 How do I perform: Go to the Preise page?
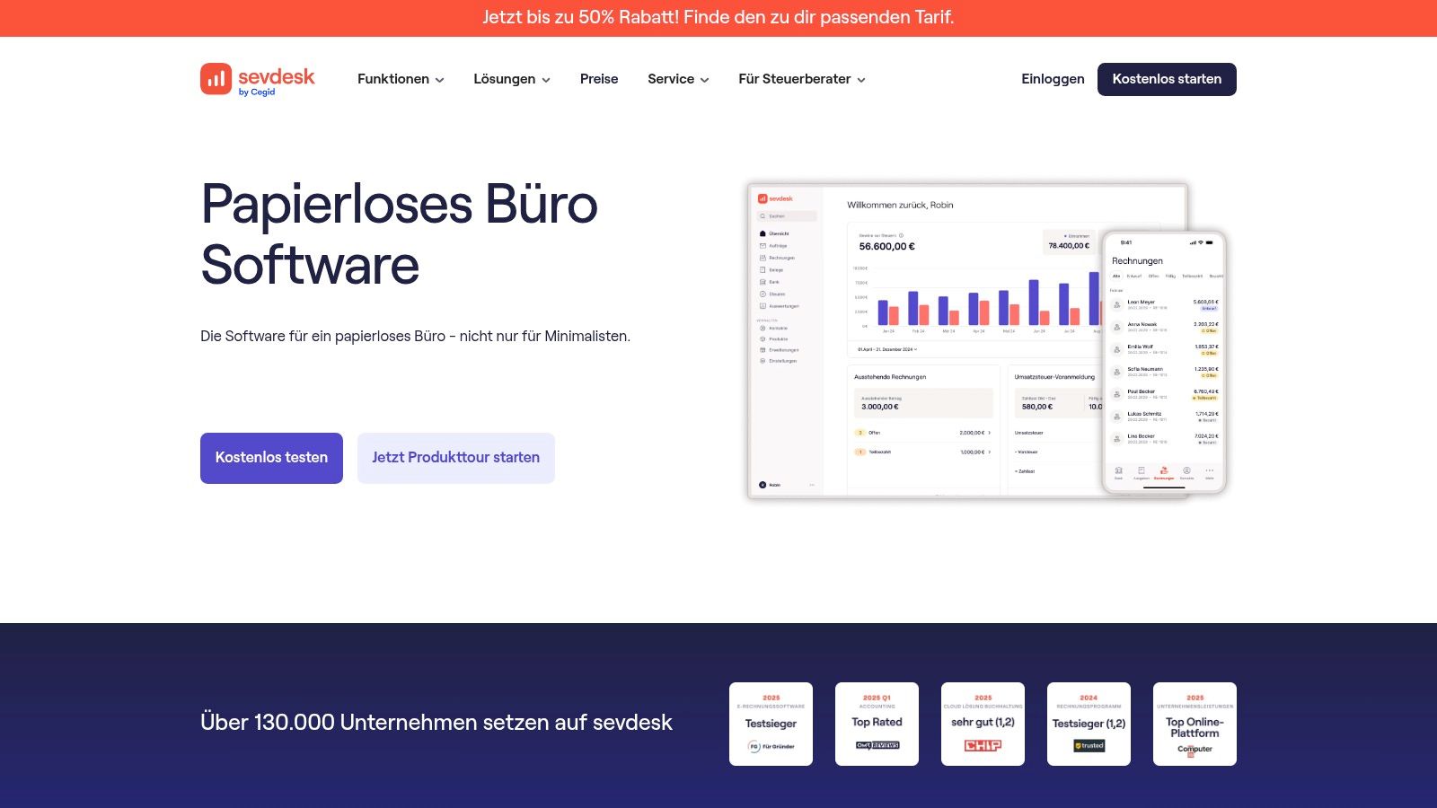[599, 79]
